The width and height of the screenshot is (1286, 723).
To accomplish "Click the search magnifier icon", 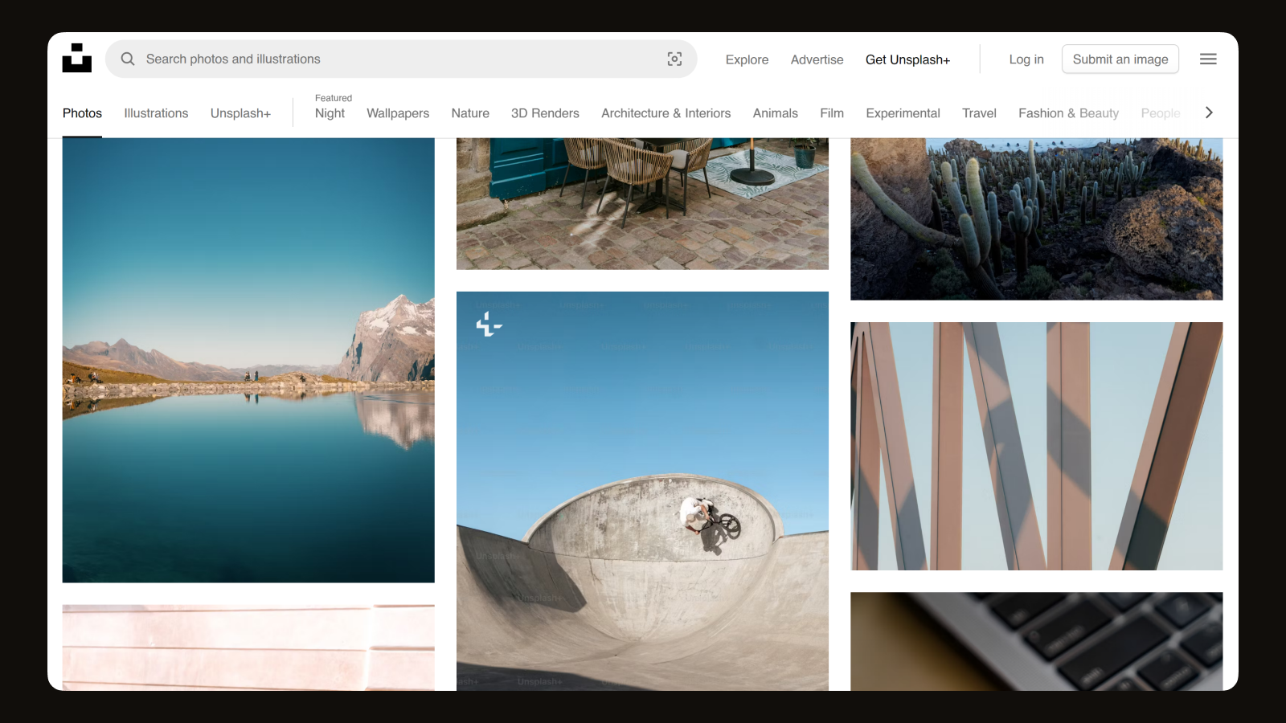I will [128, 59].
